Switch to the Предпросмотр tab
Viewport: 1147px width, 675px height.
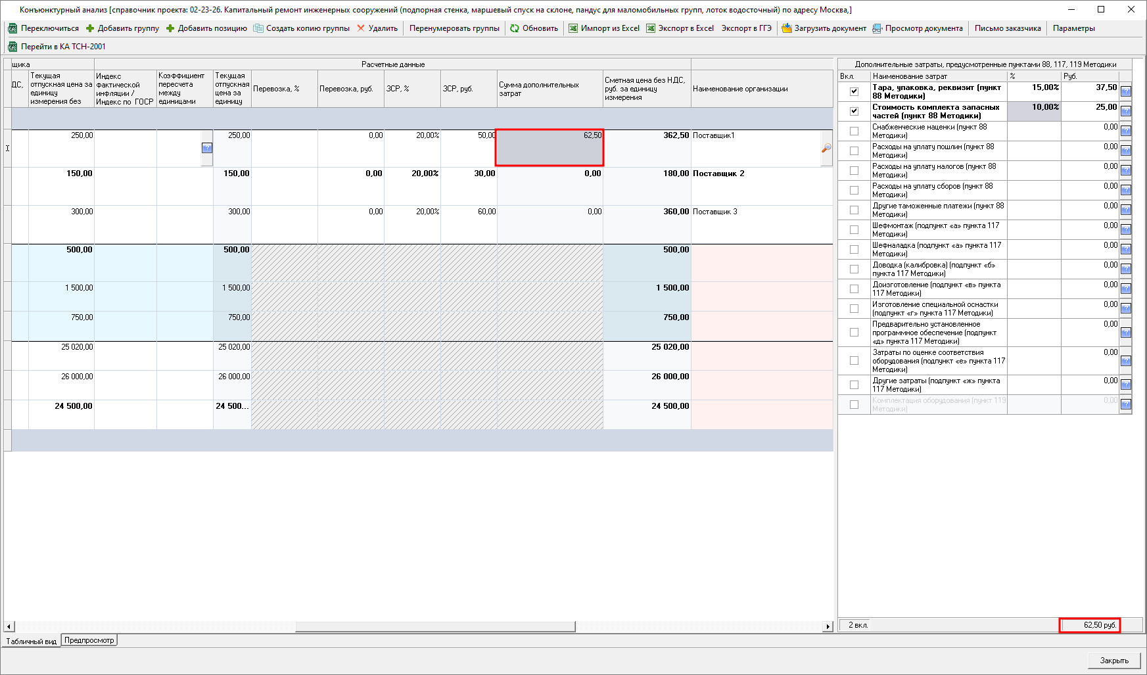pyautogui.click(x=89, y=640)
